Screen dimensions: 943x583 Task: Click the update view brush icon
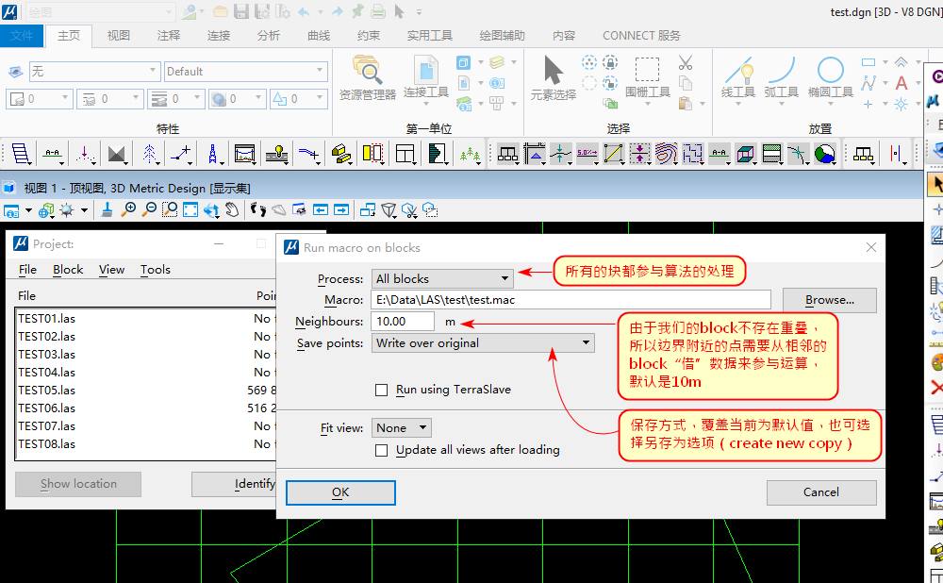tap(108, 210)
